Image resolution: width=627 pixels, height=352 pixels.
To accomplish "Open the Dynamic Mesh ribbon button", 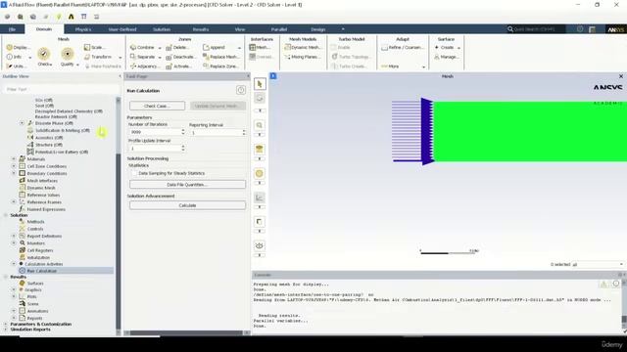I will pos(303,48).
